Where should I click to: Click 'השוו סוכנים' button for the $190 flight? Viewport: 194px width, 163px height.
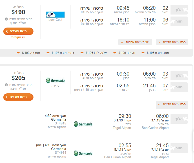[x=18, y=31]
